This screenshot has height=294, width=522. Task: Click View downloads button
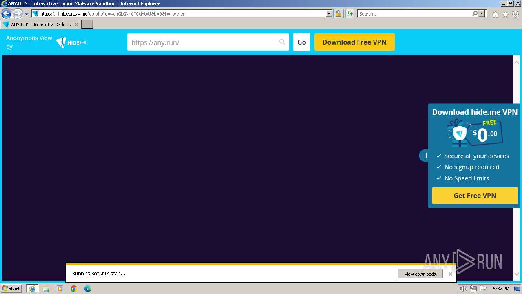coord(420,274)
